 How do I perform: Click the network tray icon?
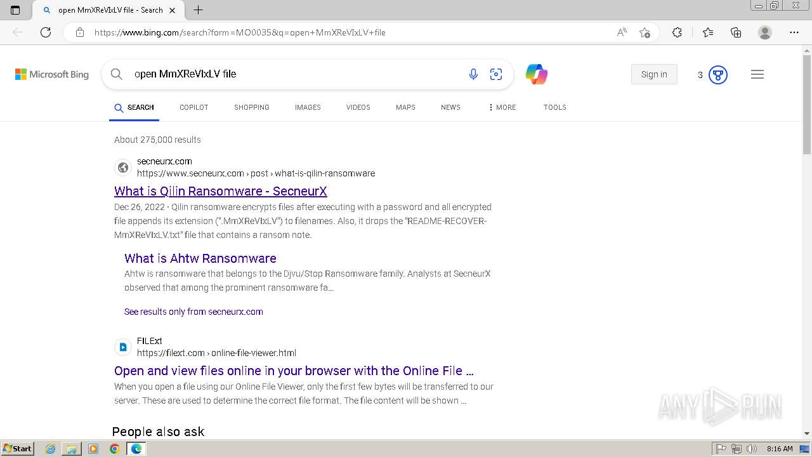pyautogui.click(x=737, y=449)
